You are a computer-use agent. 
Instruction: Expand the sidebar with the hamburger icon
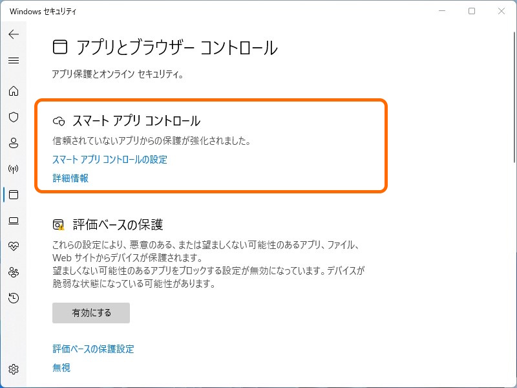14,60
